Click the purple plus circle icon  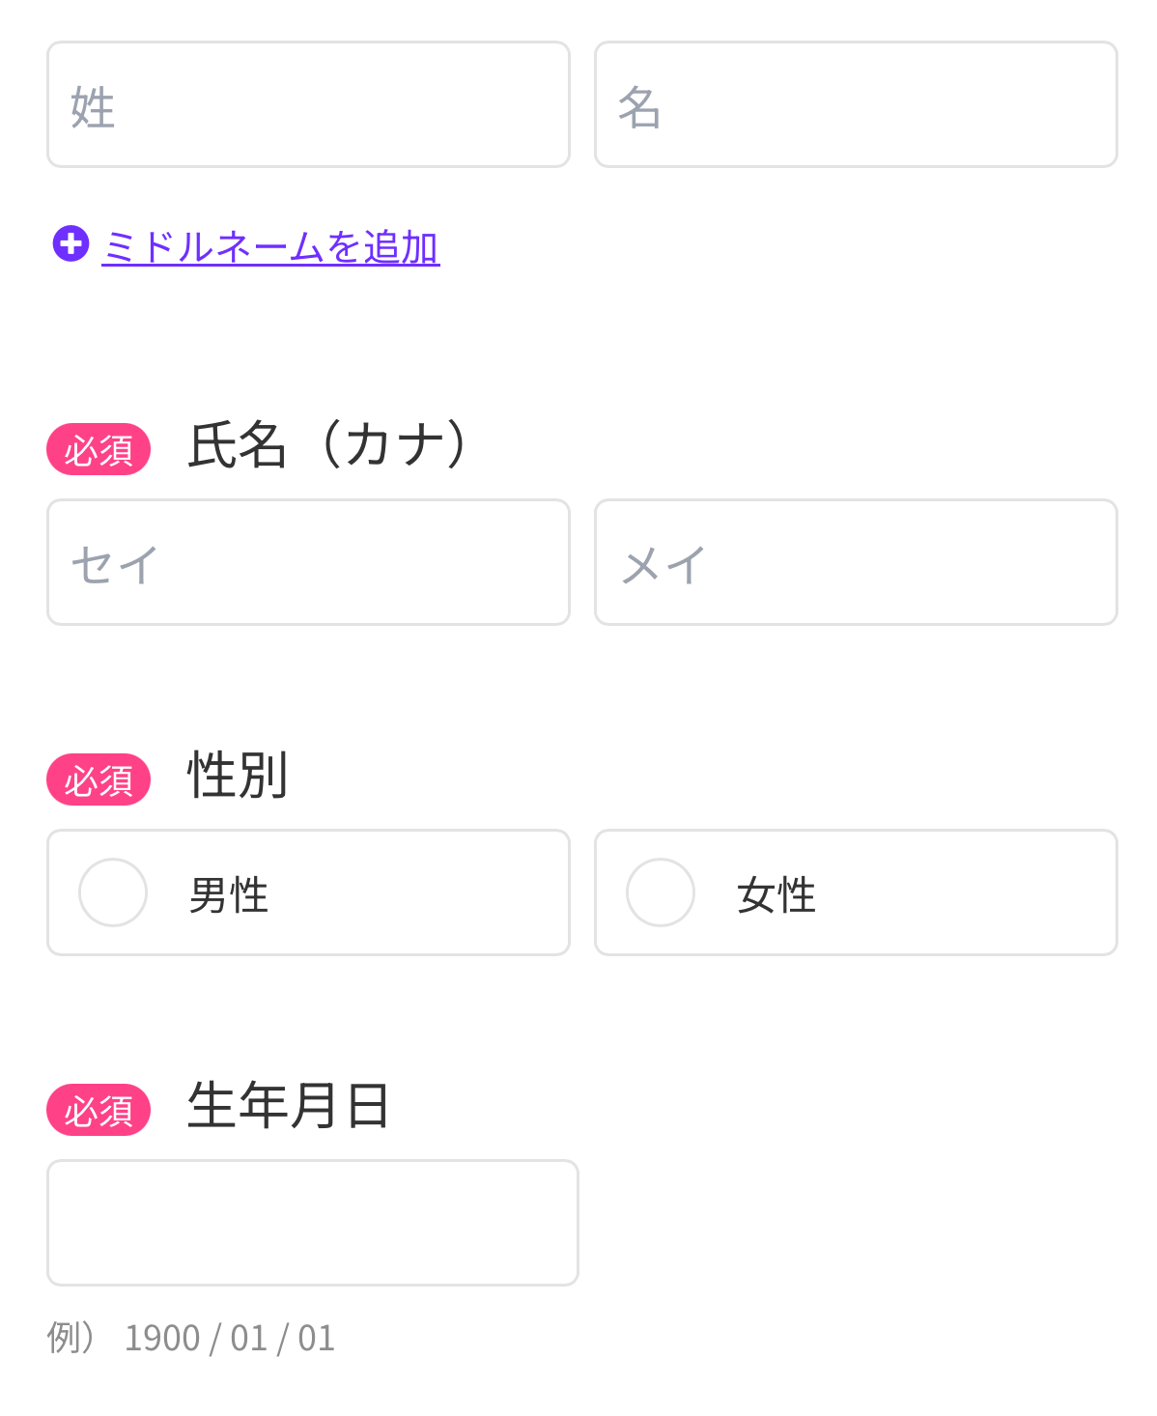71,243
